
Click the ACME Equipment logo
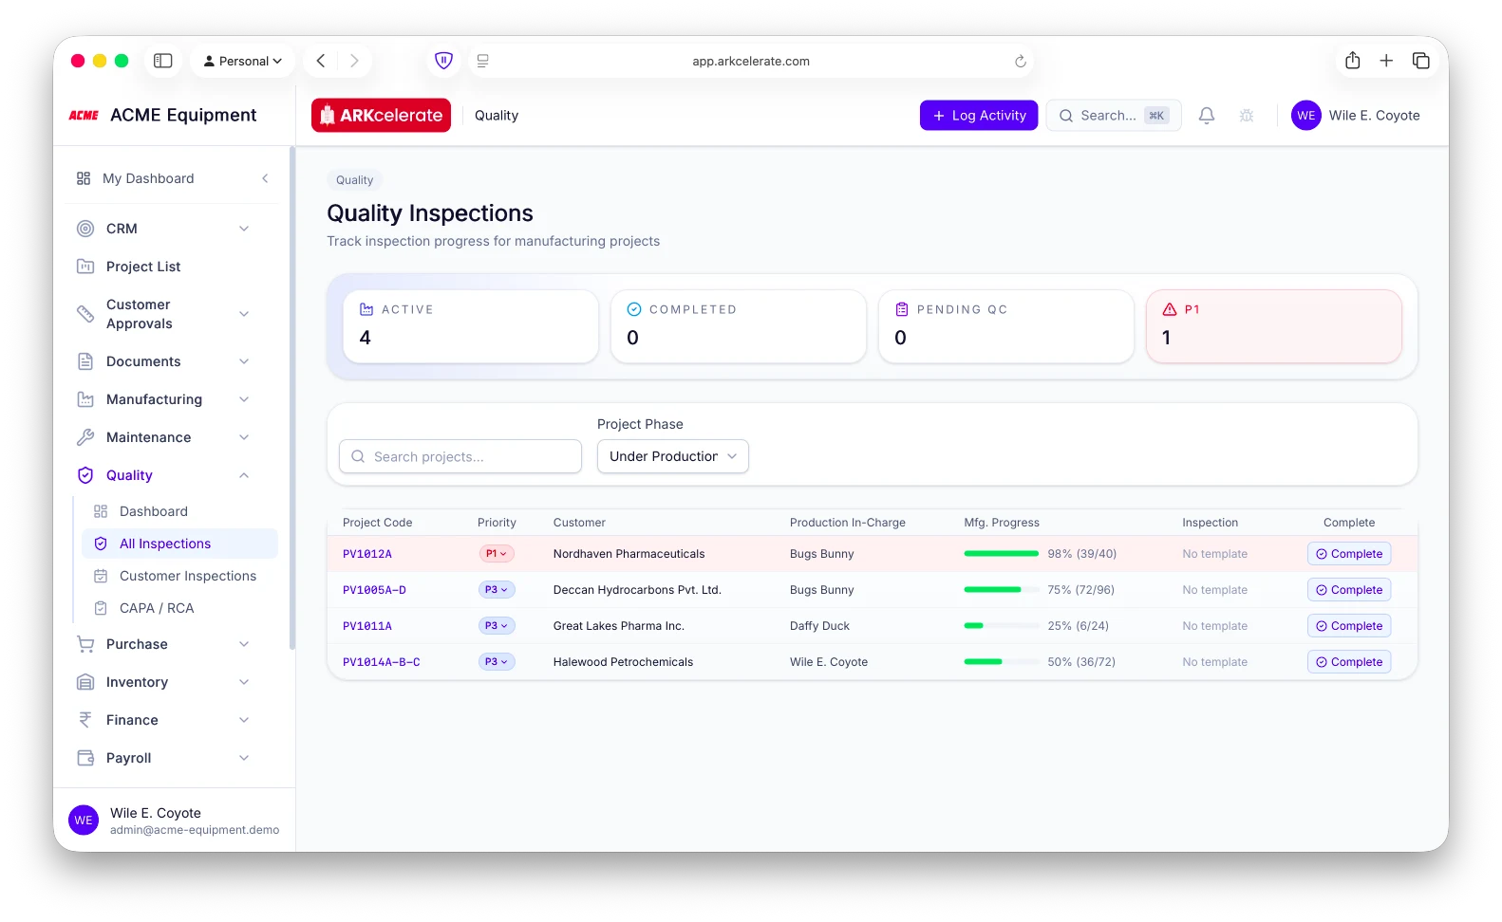coord(84,116)
